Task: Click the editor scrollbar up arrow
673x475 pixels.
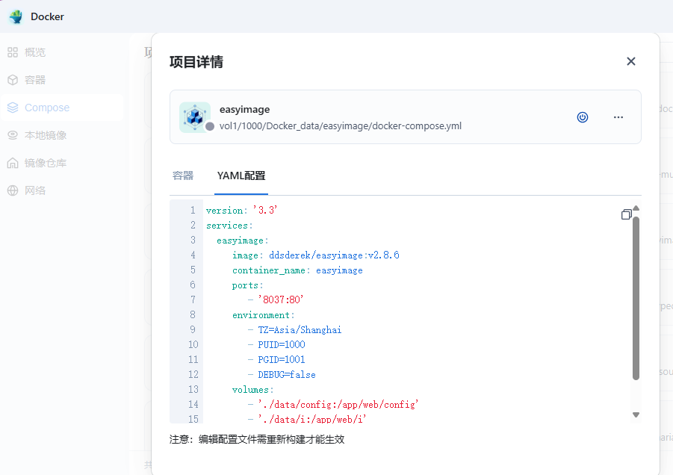Action: pyautogui.click(x=636, y=208)
